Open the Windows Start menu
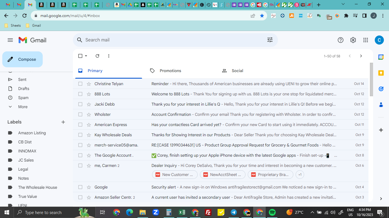389x218 pixels. [6, 212]
